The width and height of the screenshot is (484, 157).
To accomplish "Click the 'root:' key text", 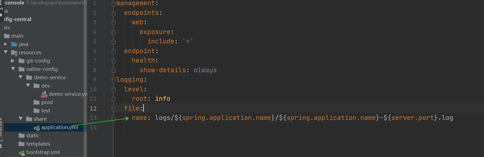I will [141, 99].
